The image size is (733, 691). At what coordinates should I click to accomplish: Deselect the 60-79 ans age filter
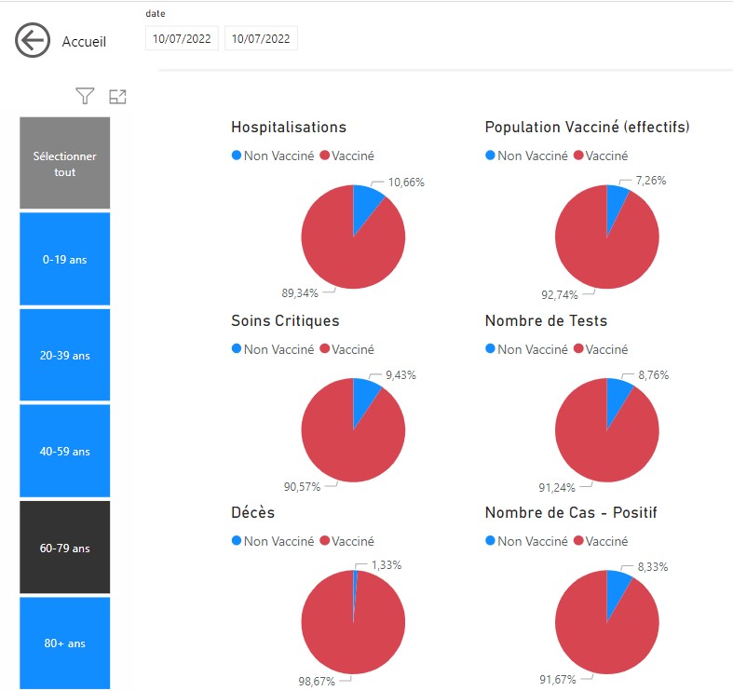coord(65,549)
